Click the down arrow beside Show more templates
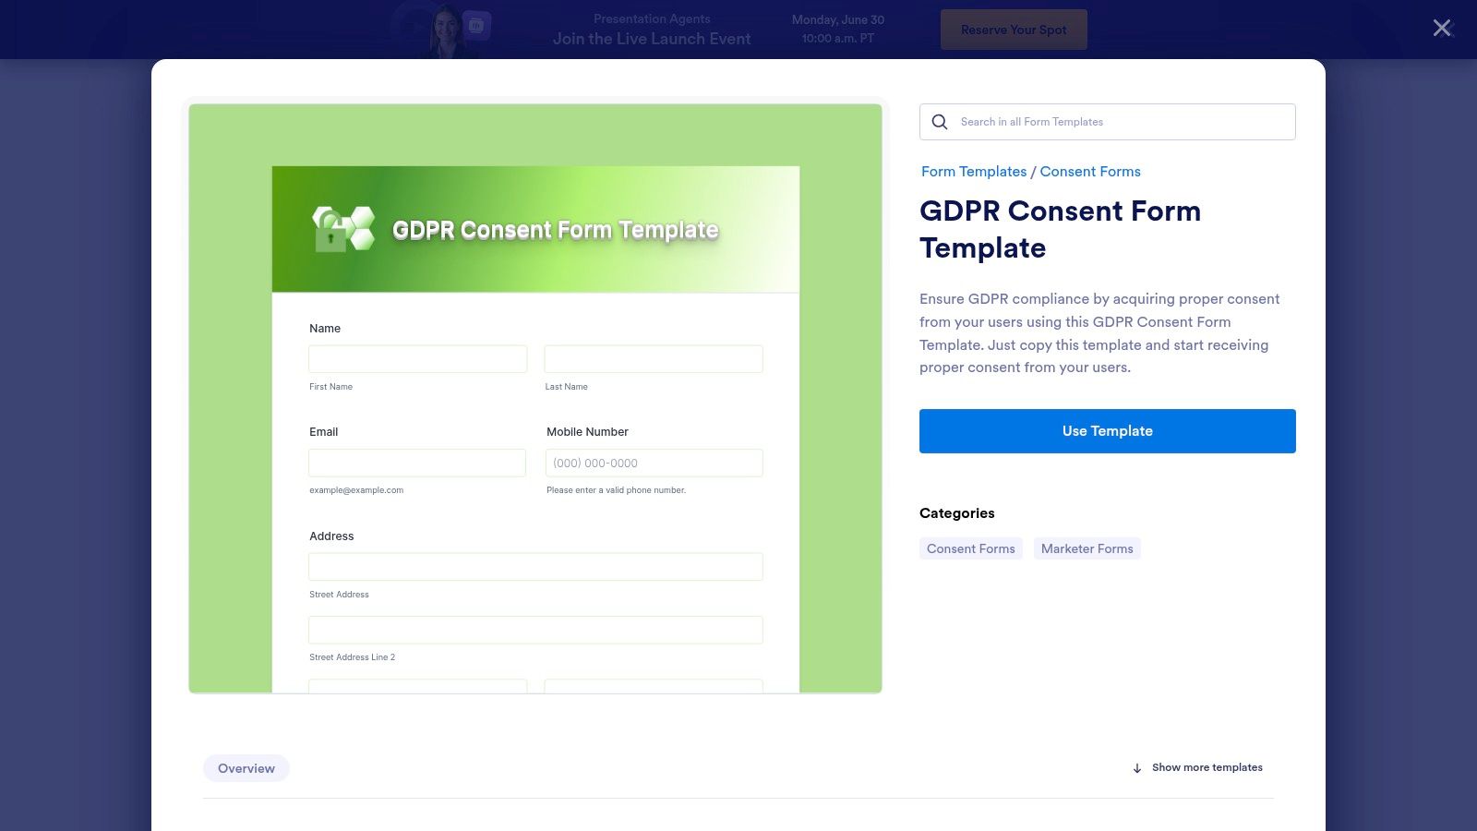1477x831 pixels. point(1135,767)
